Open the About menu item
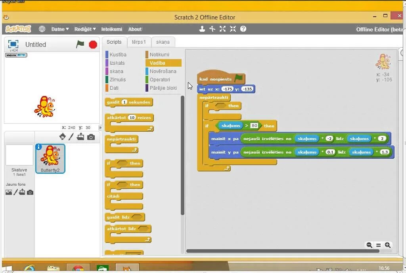The width and height of the screenshot is (406, 273). 135,29
